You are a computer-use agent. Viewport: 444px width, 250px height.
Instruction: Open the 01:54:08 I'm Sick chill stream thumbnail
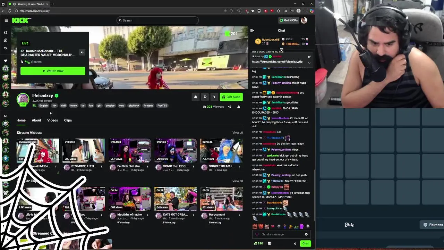(x=129, y=151)
